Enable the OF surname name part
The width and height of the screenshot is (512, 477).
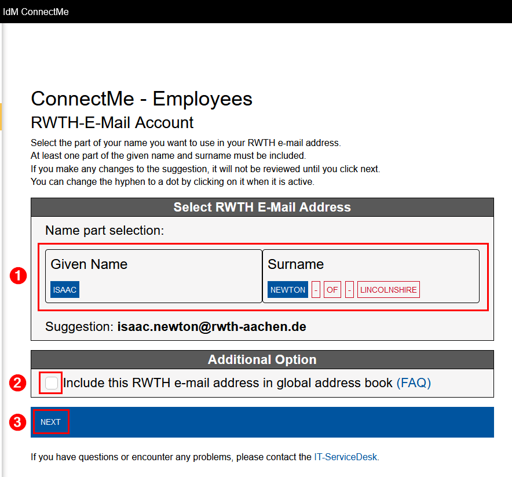(332, 289)
